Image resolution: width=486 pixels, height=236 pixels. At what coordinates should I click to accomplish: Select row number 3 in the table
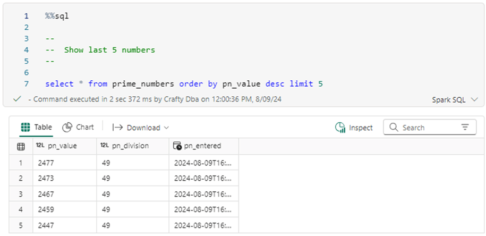(21, 193)
